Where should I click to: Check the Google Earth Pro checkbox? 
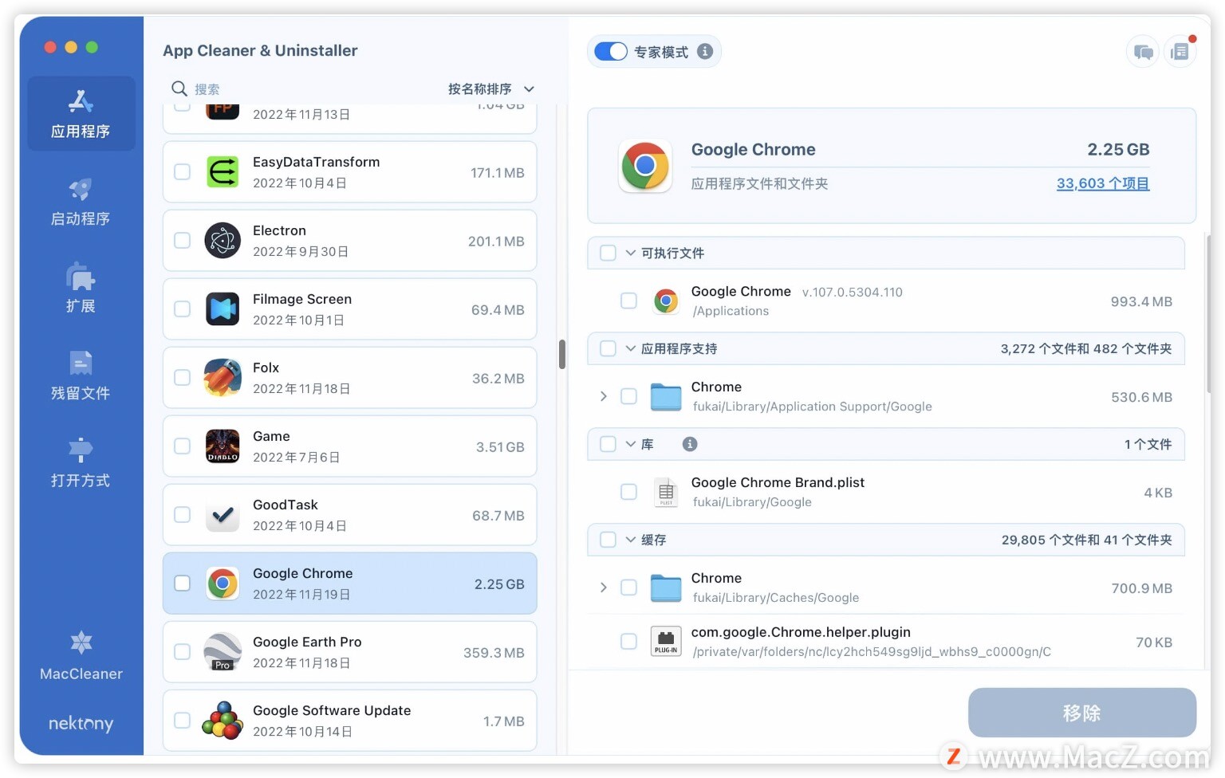click(x=183, y=652)
